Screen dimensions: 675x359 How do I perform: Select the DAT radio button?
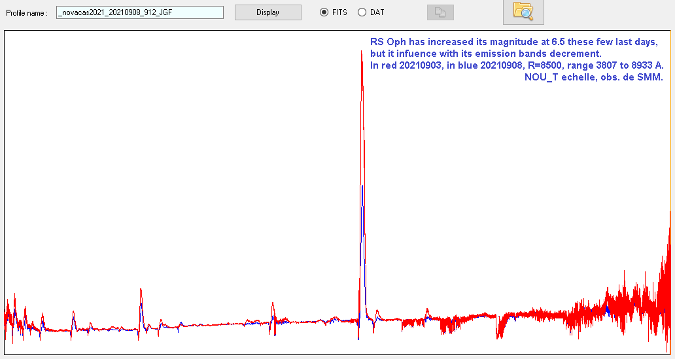click(362, 12)
